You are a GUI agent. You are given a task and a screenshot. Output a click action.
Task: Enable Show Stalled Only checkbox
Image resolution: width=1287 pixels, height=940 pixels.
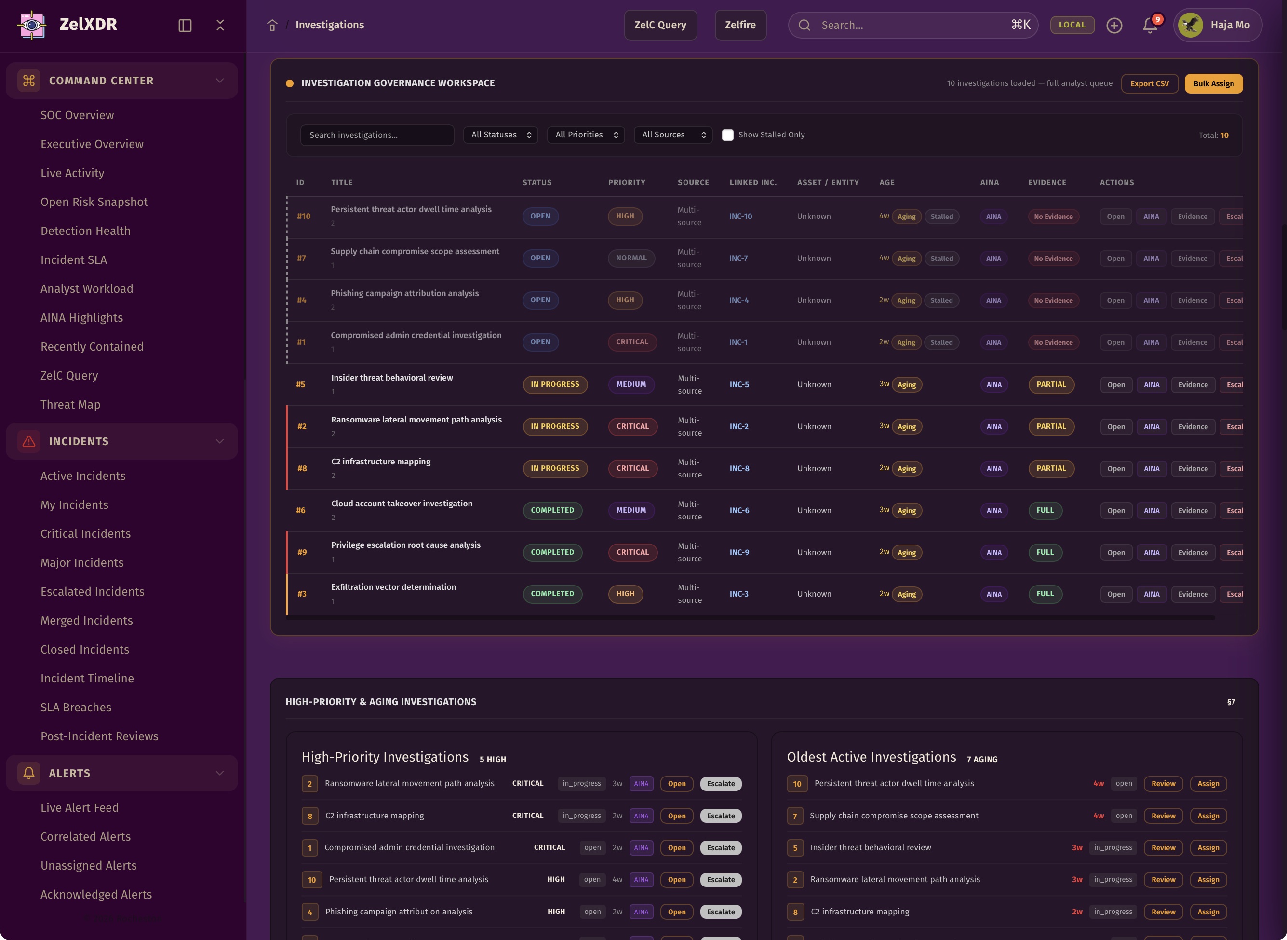coord(727,135)
